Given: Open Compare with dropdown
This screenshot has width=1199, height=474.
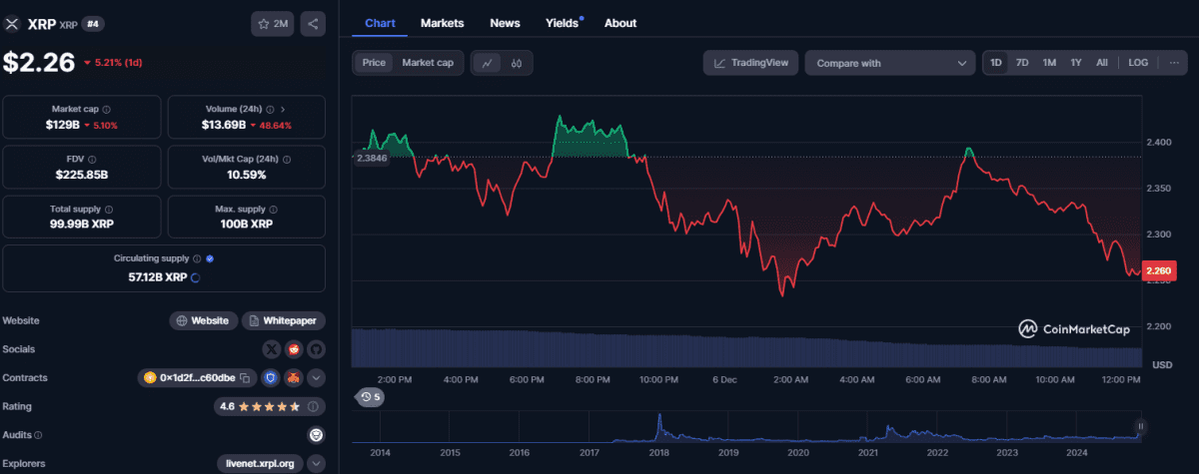Looking at the screenshot, I should pos(890,63).
